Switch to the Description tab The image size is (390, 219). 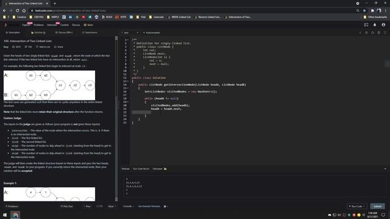click(x=13, y=32)
